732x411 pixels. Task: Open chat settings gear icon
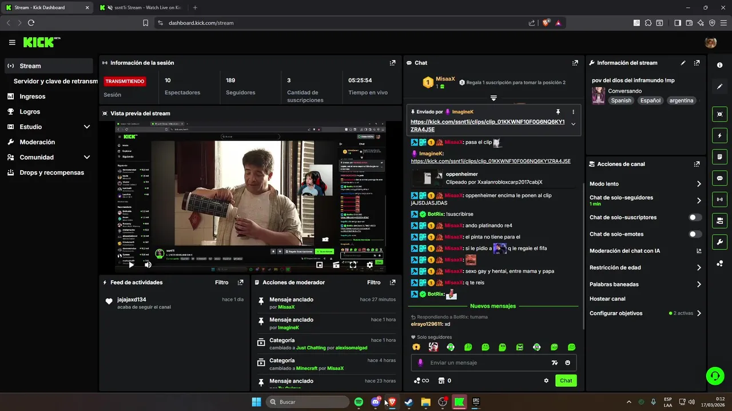546,381
